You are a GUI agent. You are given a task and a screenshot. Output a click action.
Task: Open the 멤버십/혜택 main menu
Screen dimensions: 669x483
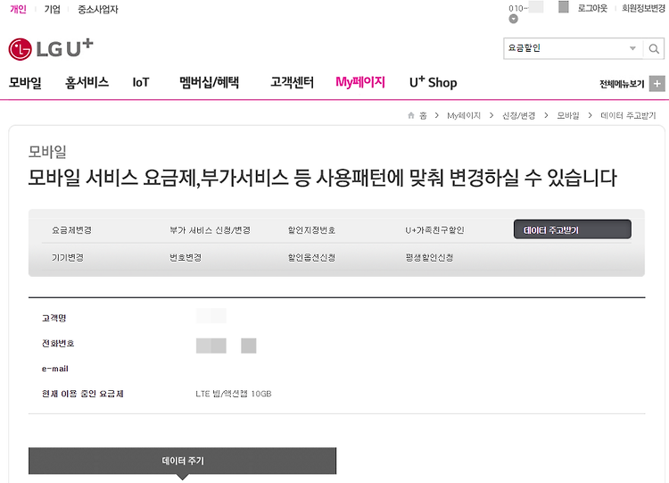pos(209,82)
